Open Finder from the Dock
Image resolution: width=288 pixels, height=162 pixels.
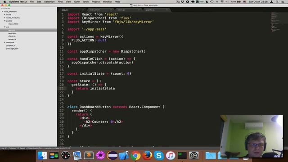(42, 156)
